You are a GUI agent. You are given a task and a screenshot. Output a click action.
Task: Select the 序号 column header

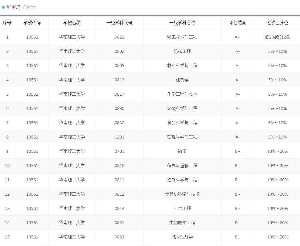point(7,23)
